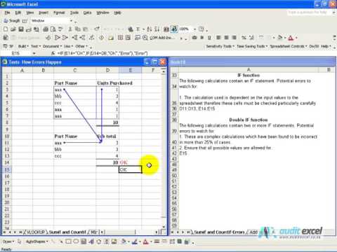The image size is (337, 252).
Task: Click the Center alignment icon
Action: [226, 38]
